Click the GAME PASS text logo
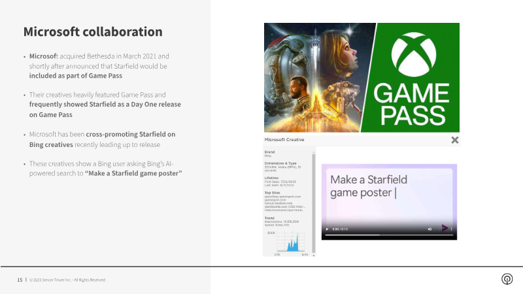This screenshot has width=523, height=294. point(414,105)
